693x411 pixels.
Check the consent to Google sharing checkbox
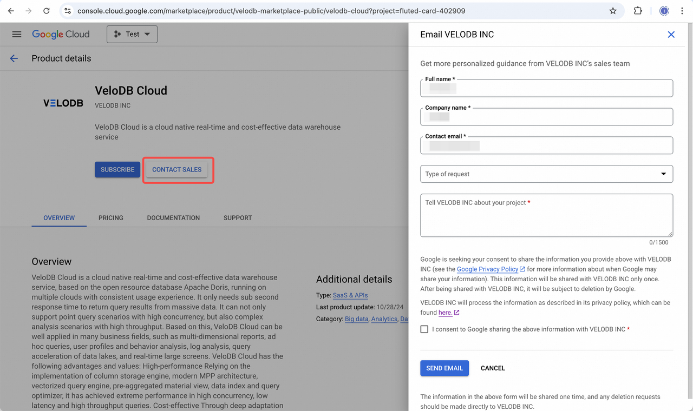pos(424,329)
